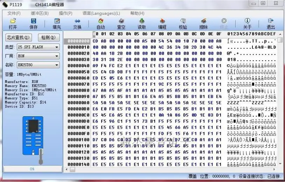
Task: Open the 缓冲区(B) menu
Action: click(40, 13)
